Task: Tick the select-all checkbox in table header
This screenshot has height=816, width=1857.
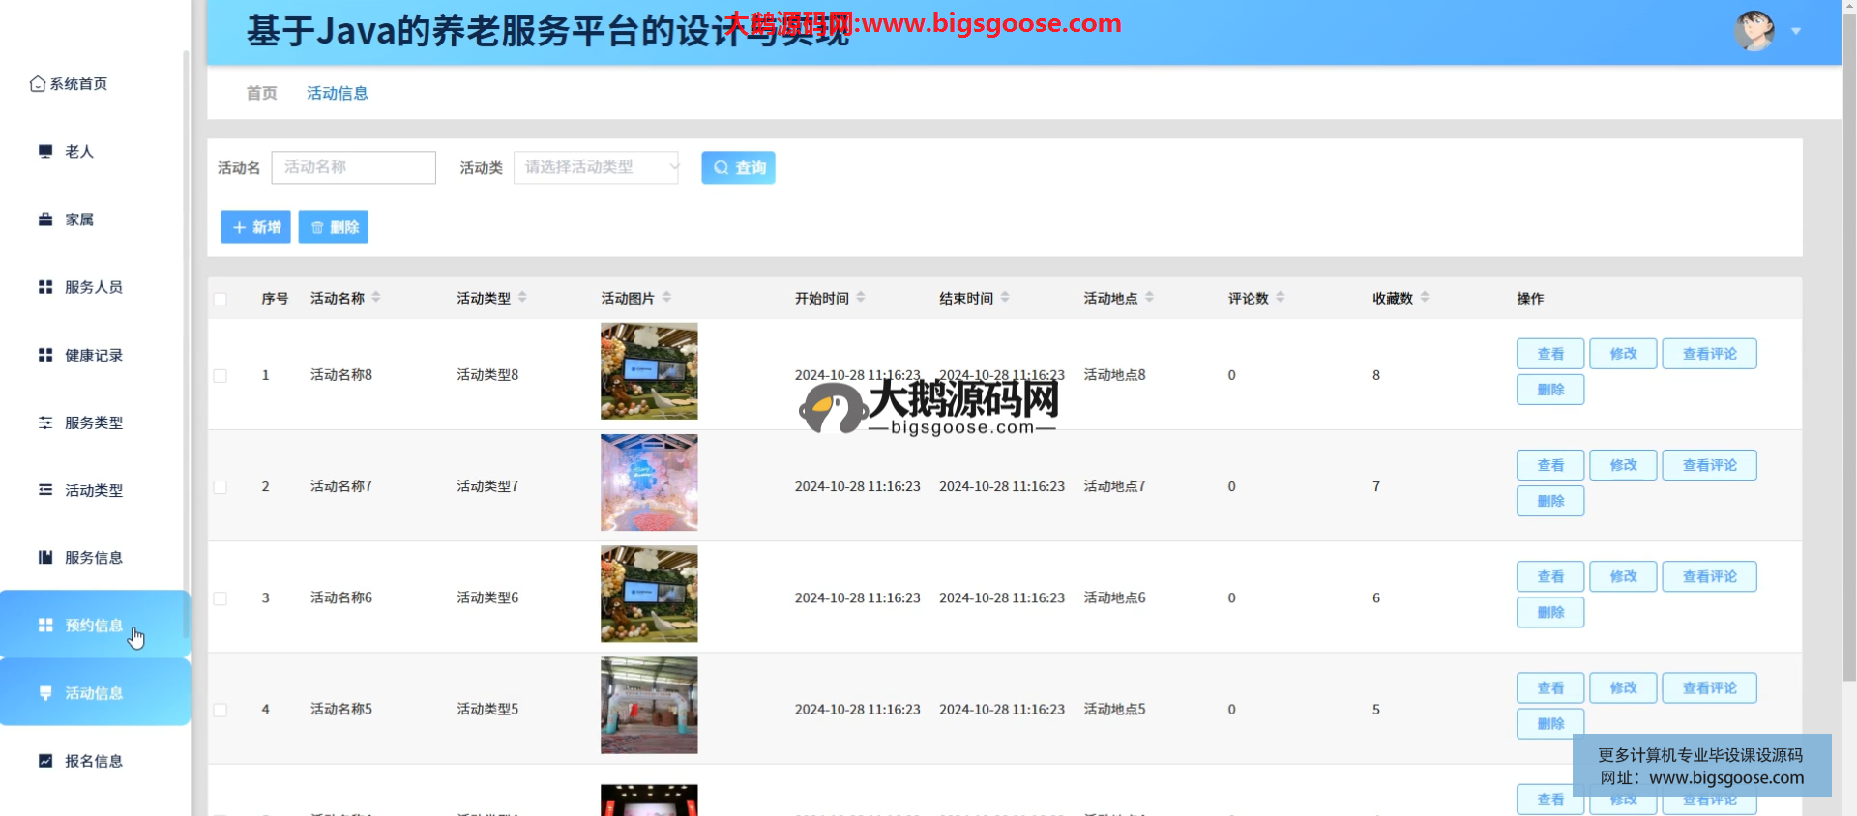Action: 221,299
